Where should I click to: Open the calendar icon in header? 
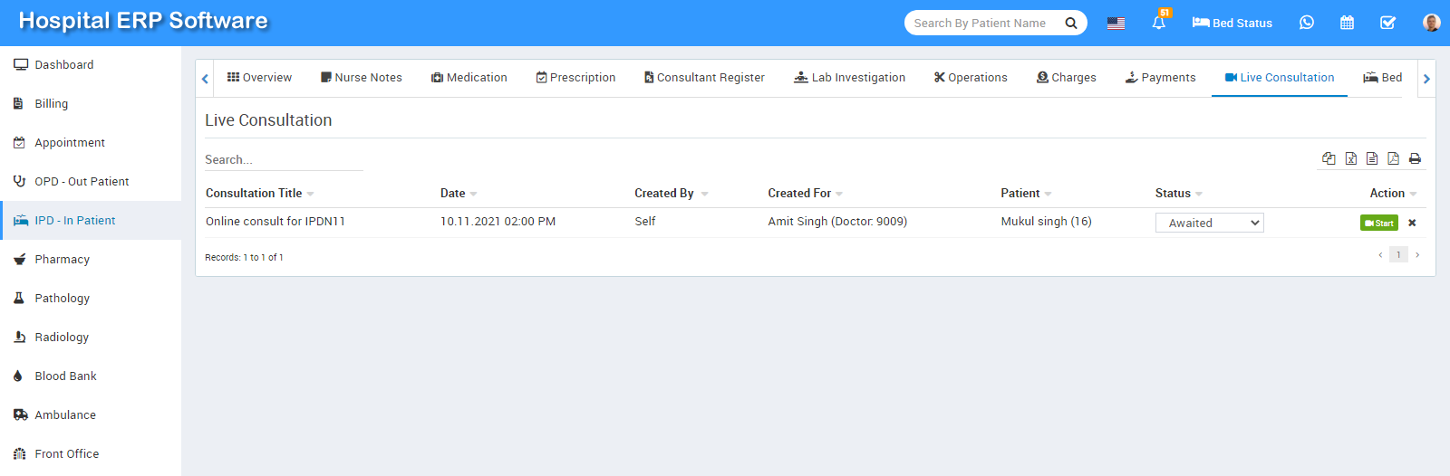[x=1347, y=23]
